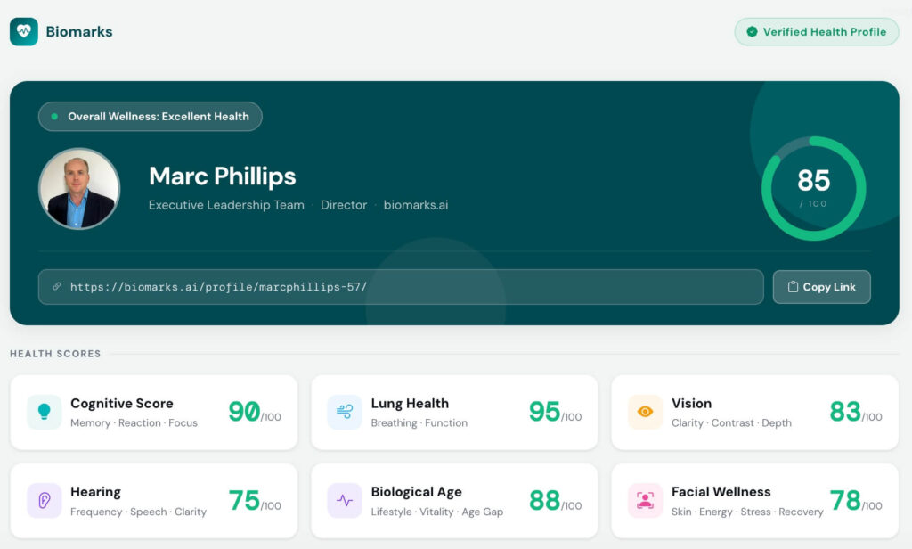Click Clarity · Contrast · Depth subtitle
This screenshot has width=912, height=549.
coord(731,422)
